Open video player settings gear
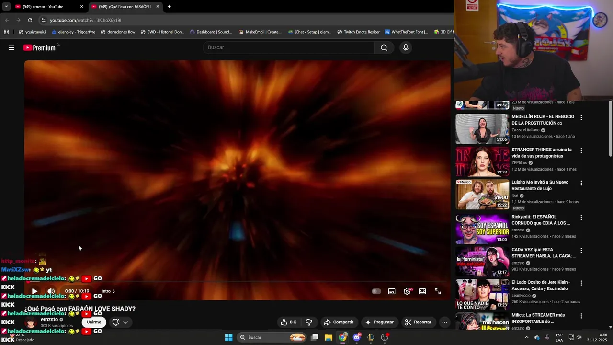This screenshot has width=613, height=345. [x=407, y=291]
